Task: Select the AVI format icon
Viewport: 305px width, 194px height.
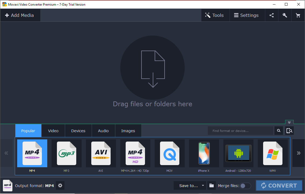Action: coord(101,153)
